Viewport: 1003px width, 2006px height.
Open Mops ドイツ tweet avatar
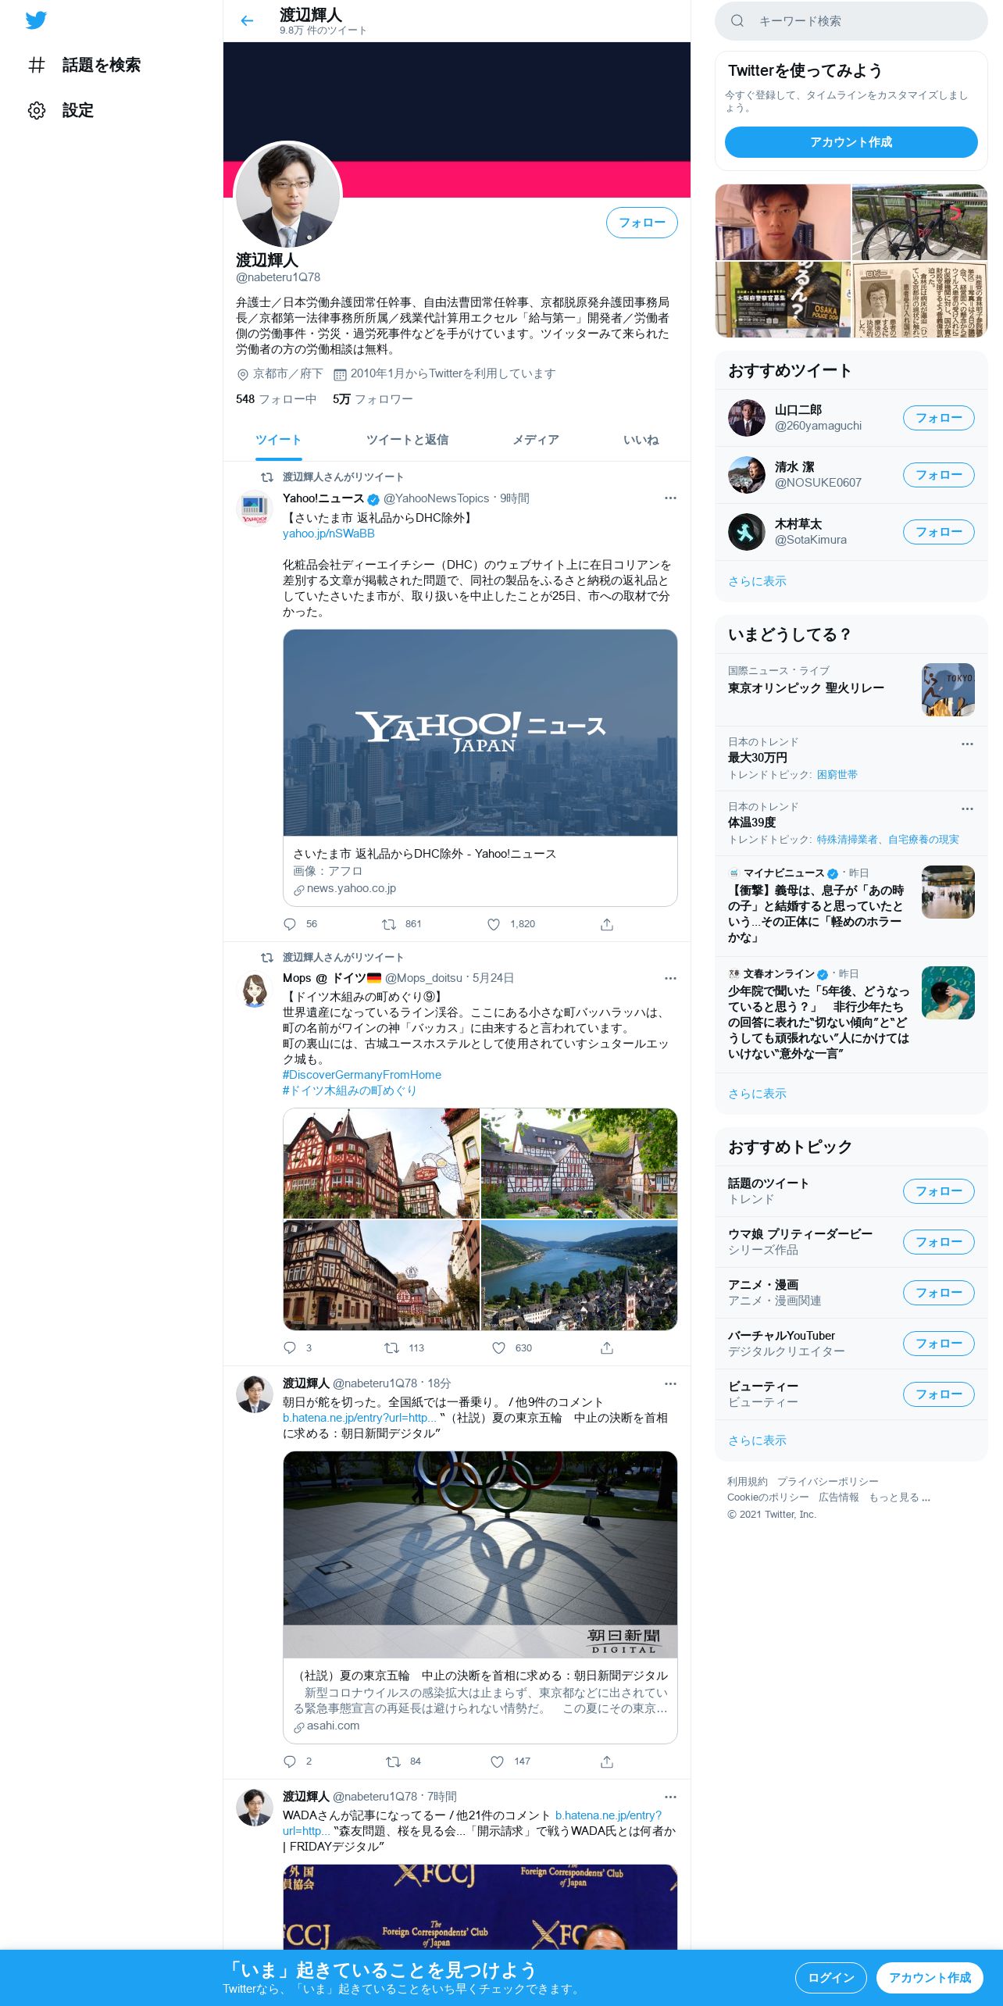[254, 989]
